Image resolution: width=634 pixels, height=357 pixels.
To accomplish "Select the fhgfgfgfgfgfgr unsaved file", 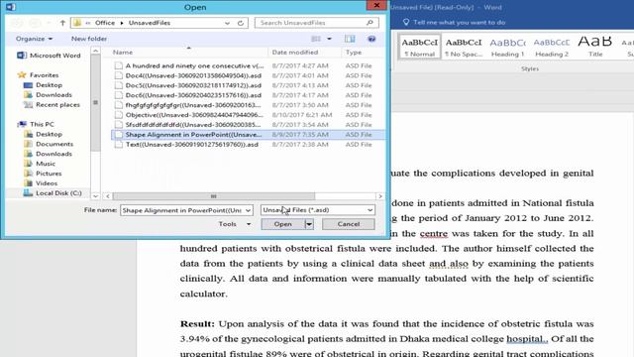I will click(248, 105).
